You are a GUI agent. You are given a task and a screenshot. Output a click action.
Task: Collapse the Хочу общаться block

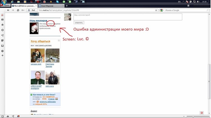[59, 40]
